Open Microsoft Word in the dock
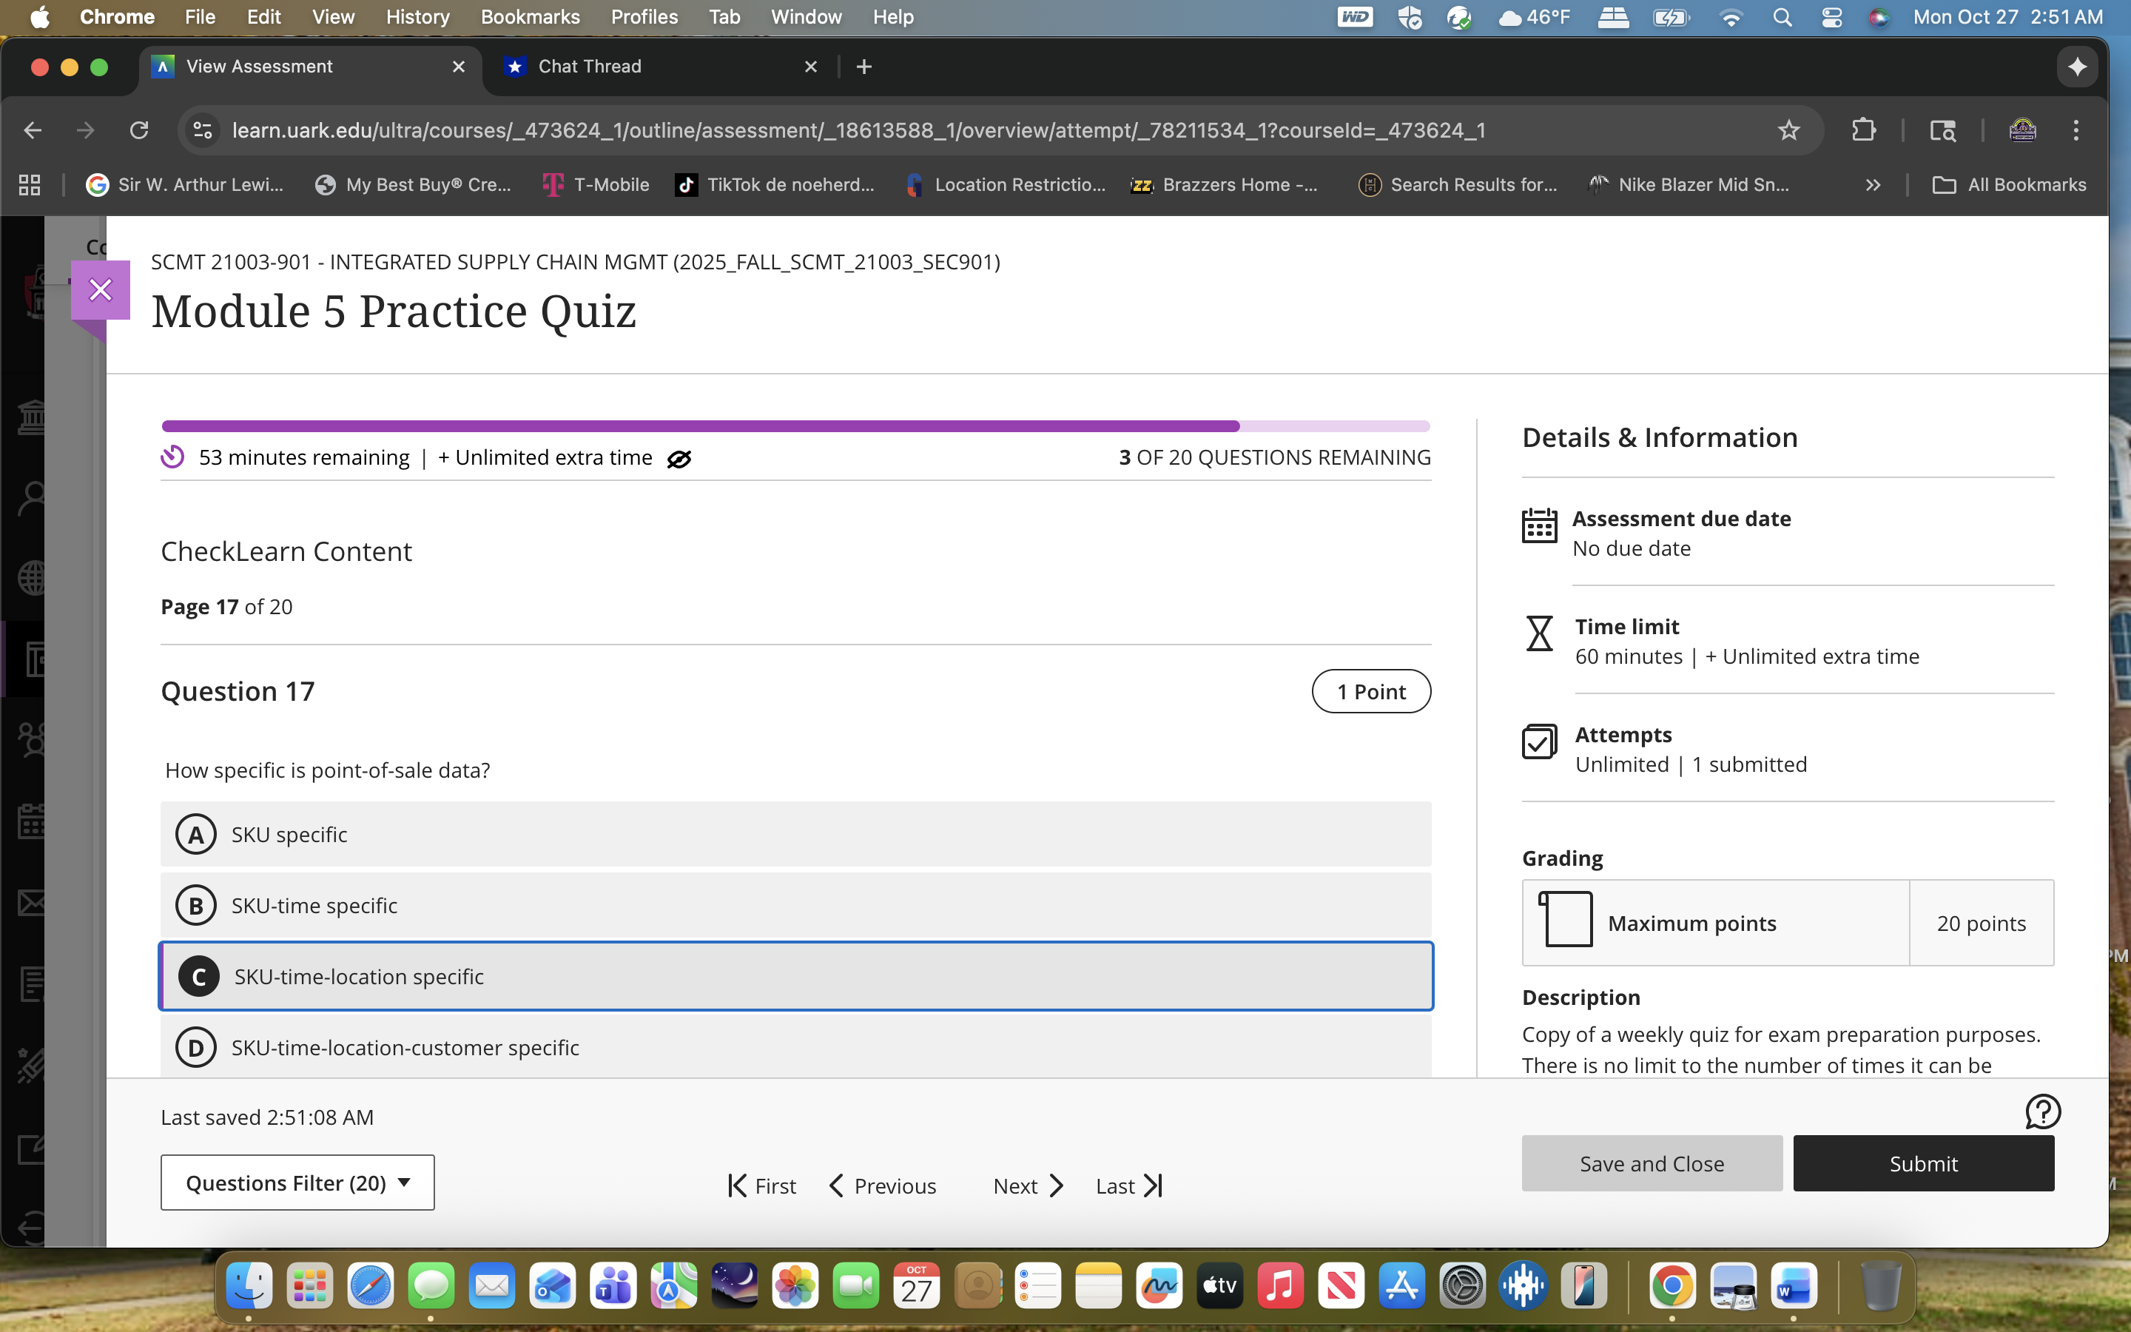Screen dimensions: 2131x1332 pos(1794,1286)
